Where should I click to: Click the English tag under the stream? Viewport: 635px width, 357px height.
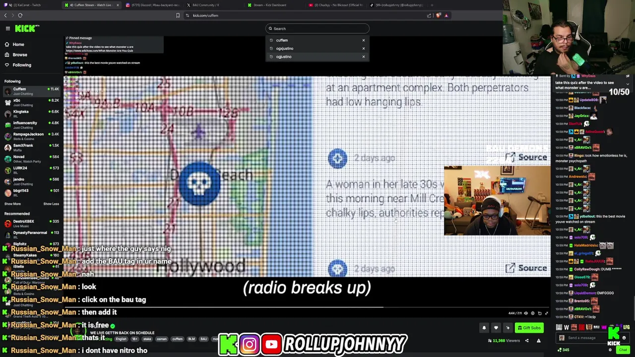coord(121,339)
